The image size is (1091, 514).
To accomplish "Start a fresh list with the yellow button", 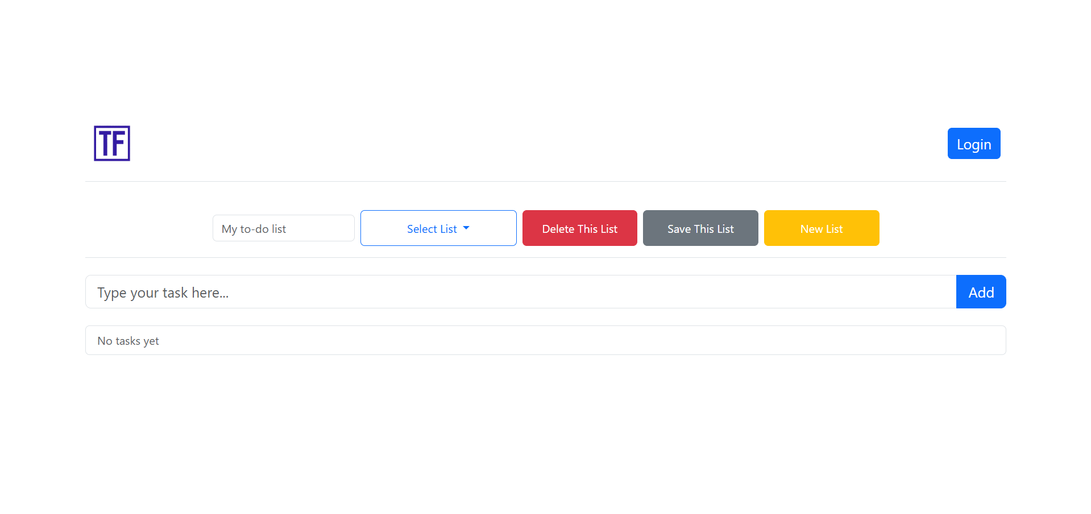I will tap(821, 228).
